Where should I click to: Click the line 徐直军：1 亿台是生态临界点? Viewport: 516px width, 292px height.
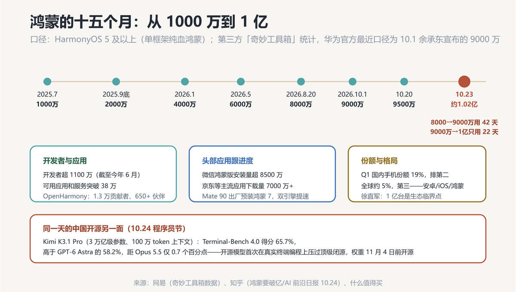[401, 197]
